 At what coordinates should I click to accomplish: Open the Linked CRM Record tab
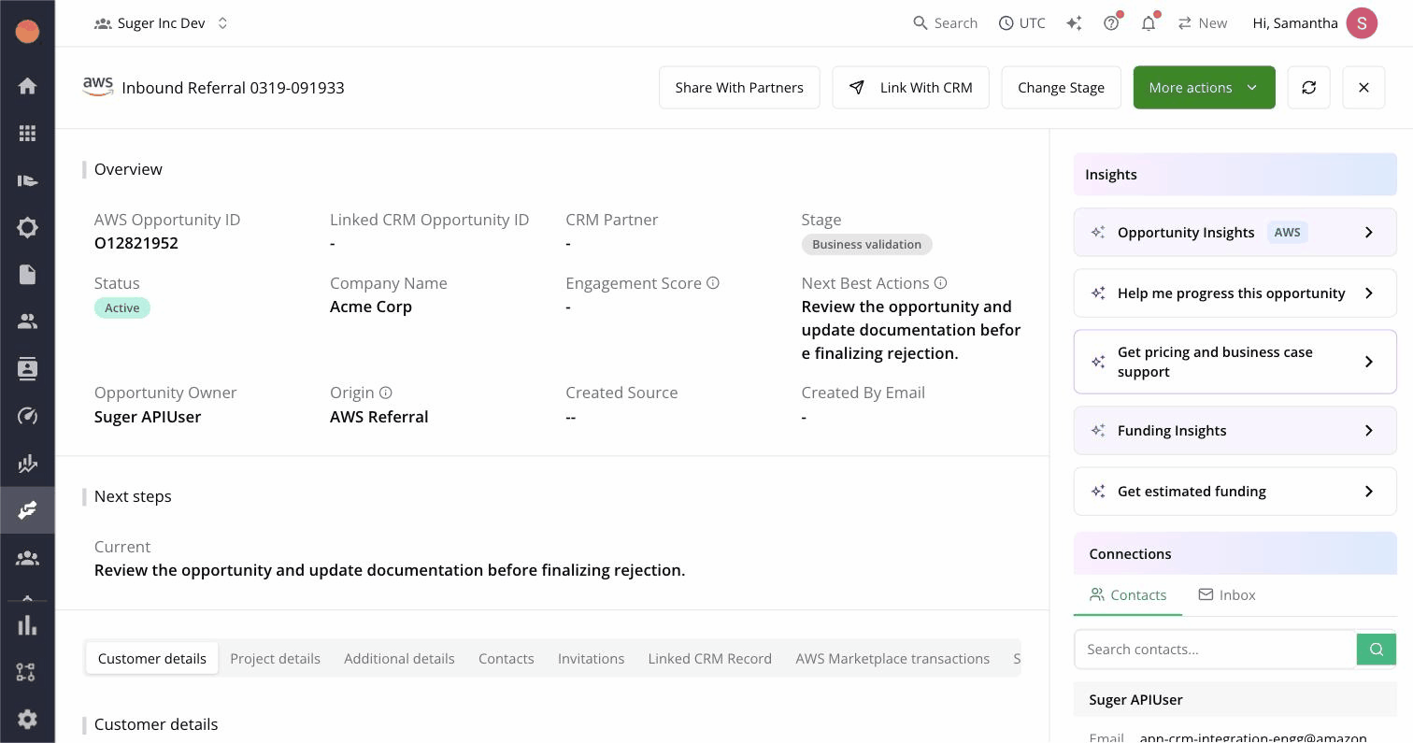(x=710, y=658)
